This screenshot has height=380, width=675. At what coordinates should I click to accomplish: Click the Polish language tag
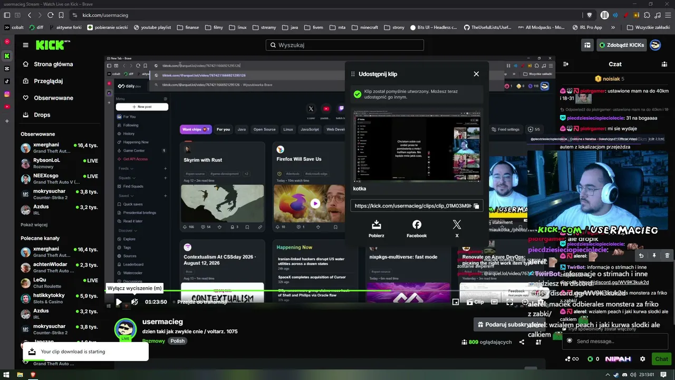pos(178,341)
